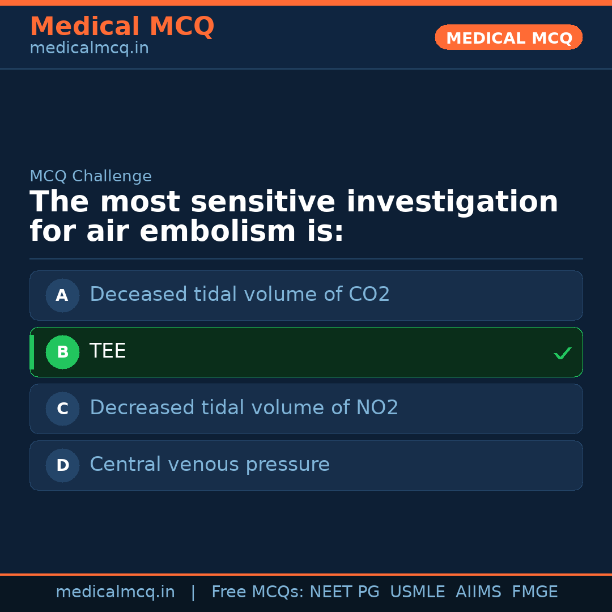Open medicalmcq.in link in the footer

tap(115, 592)
